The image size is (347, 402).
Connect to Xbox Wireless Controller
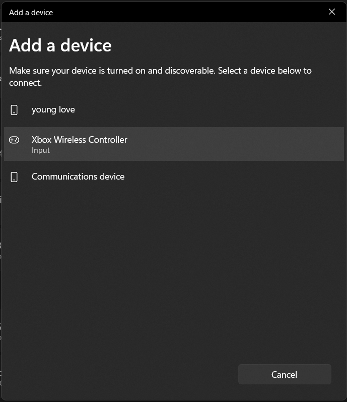pos(80,140)
